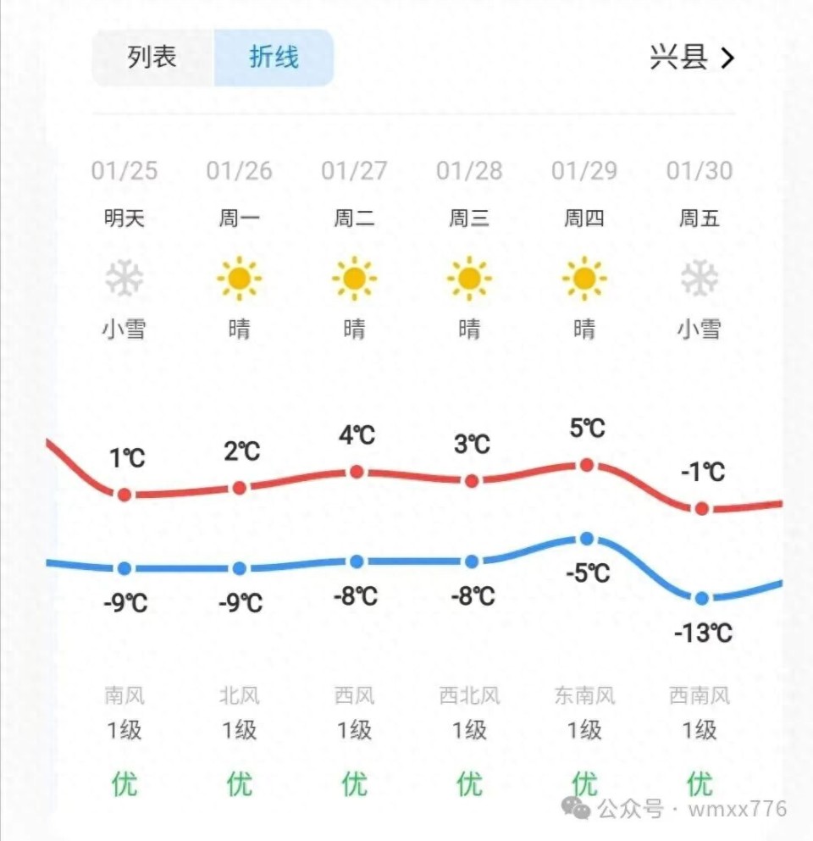The width and height of the screenshot is (813, 841).
Task: Click the 5℃ high temperature point
Action: (x=586, y=463)
